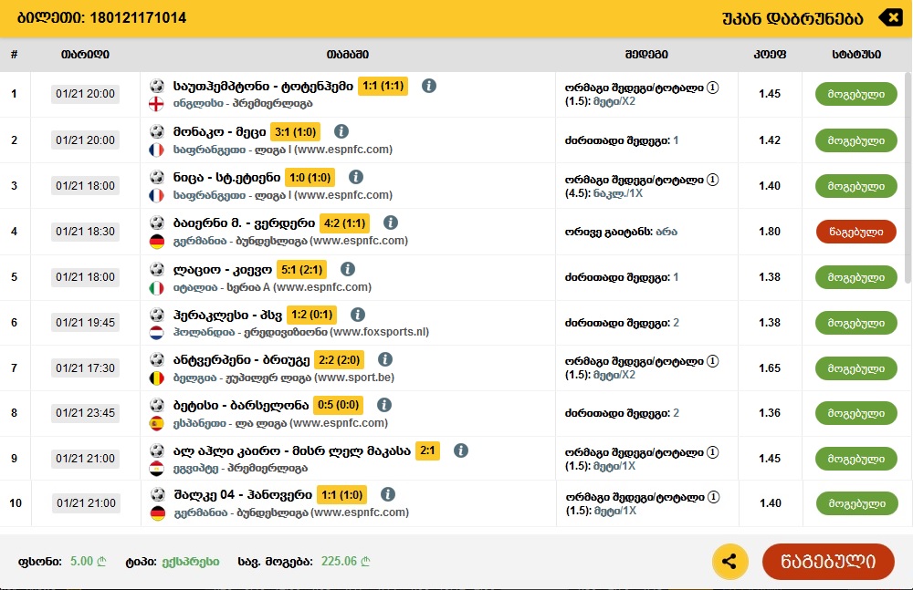This screenshot has width=913, height=590.
Task: Show info for Schalke 04–Hannover match
Action: click(388, 494)
